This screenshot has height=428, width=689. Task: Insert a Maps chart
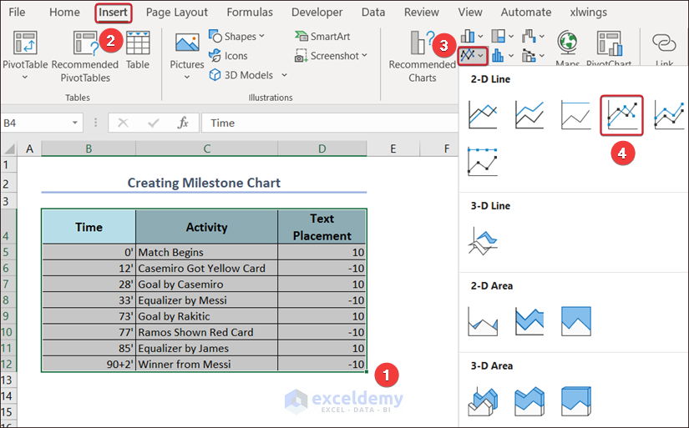(x=567, y=48)
